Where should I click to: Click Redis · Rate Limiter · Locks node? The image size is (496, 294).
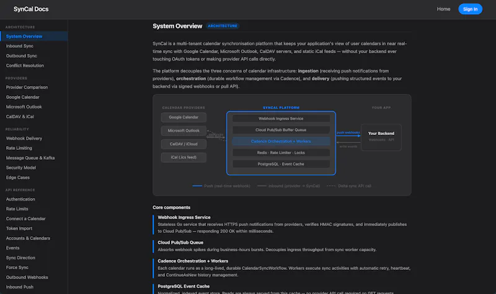tap(281, 153)
